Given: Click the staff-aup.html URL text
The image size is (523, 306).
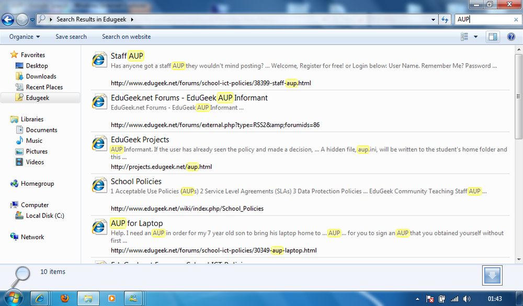Looking at the screenshot, I should [211, 83].
